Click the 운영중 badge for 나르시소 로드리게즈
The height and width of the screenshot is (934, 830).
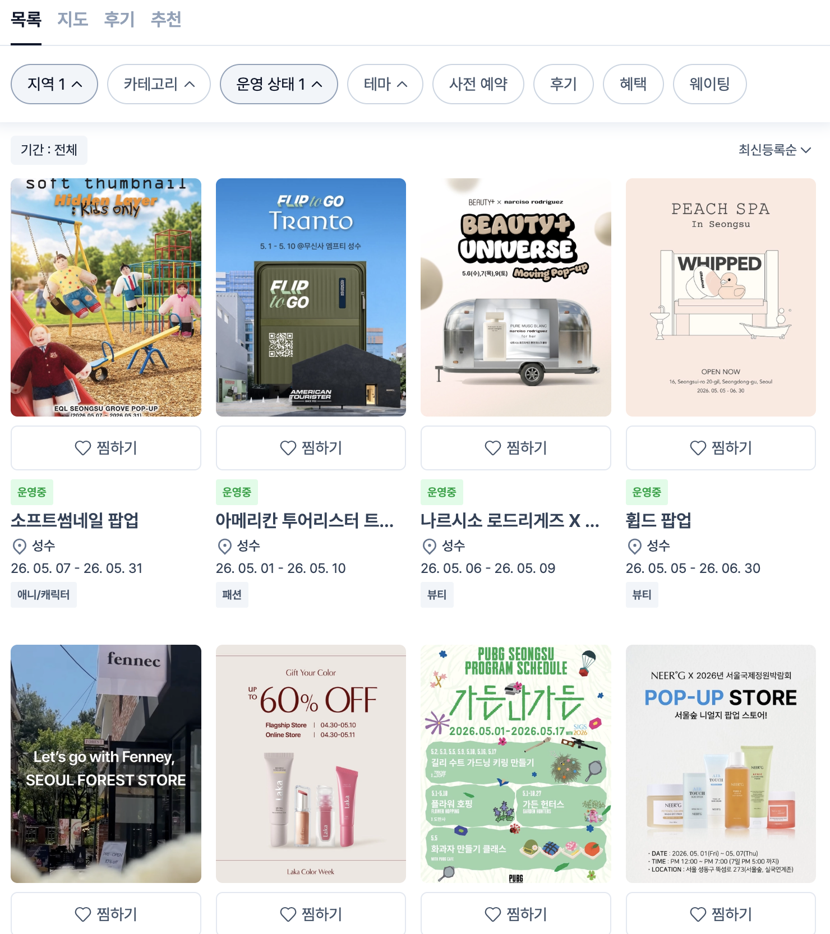(442, 492)
